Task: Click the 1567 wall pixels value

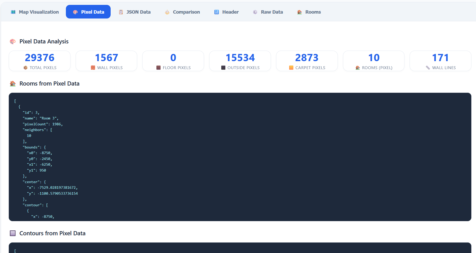Action: (x=107, y=58)
